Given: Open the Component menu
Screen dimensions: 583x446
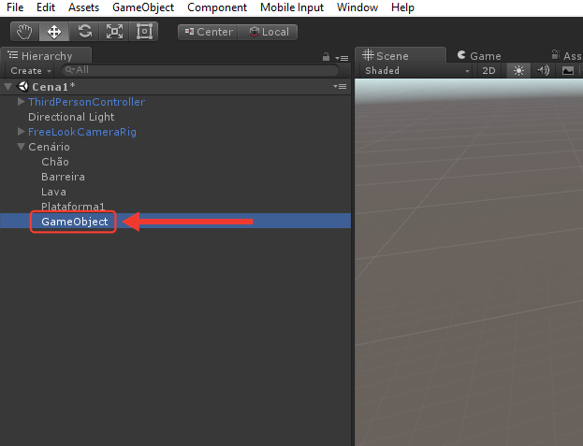Looking at the screenshot, I should click(x=217, y=7).
